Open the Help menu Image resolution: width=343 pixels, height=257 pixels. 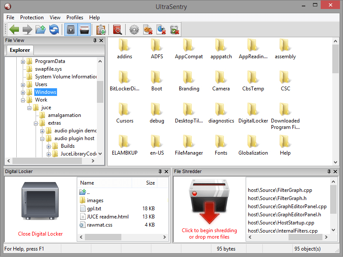coord(94,18)
